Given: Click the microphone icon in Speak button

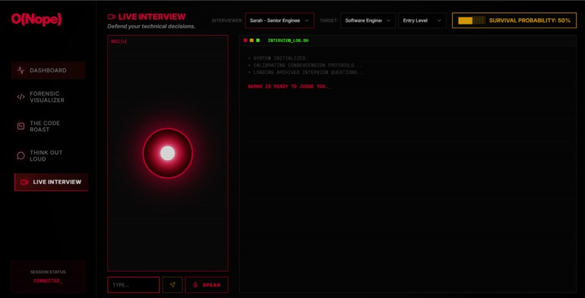Looking at the screenshot, I should (195, 285).
